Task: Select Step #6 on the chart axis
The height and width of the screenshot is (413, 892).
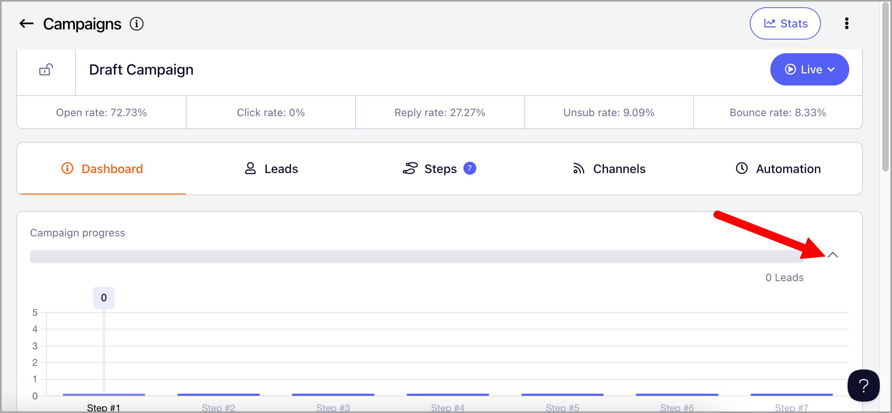Action: (677, 407)
